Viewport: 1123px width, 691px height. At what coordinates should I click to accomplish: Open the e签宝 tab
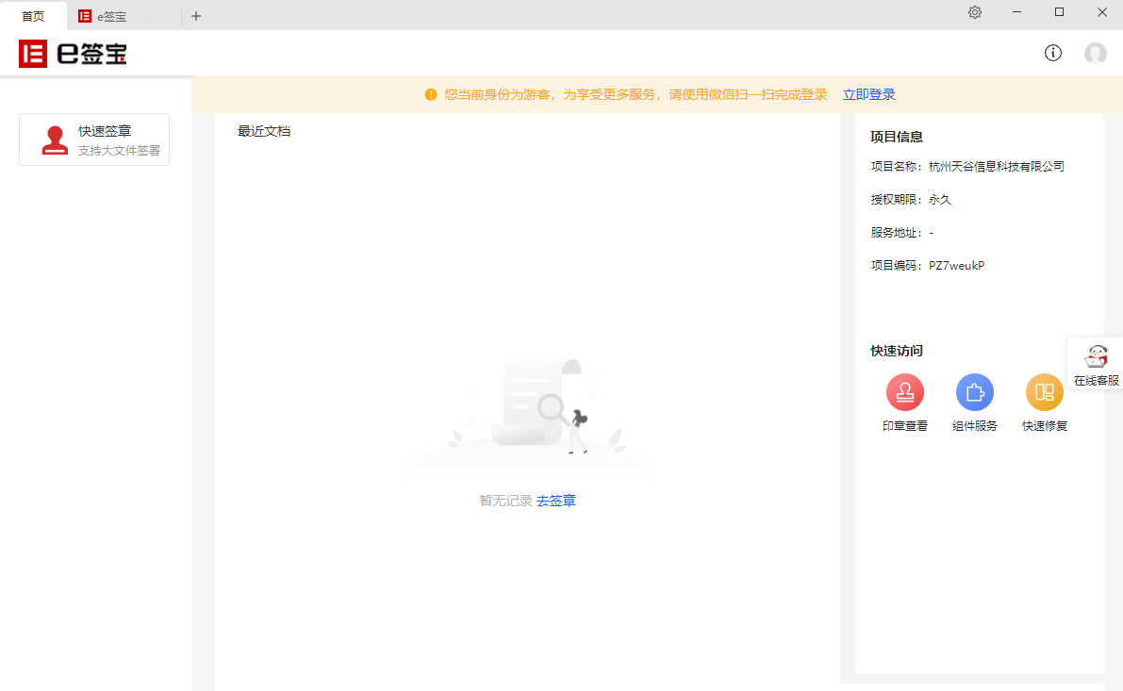(x=111, y=16)
